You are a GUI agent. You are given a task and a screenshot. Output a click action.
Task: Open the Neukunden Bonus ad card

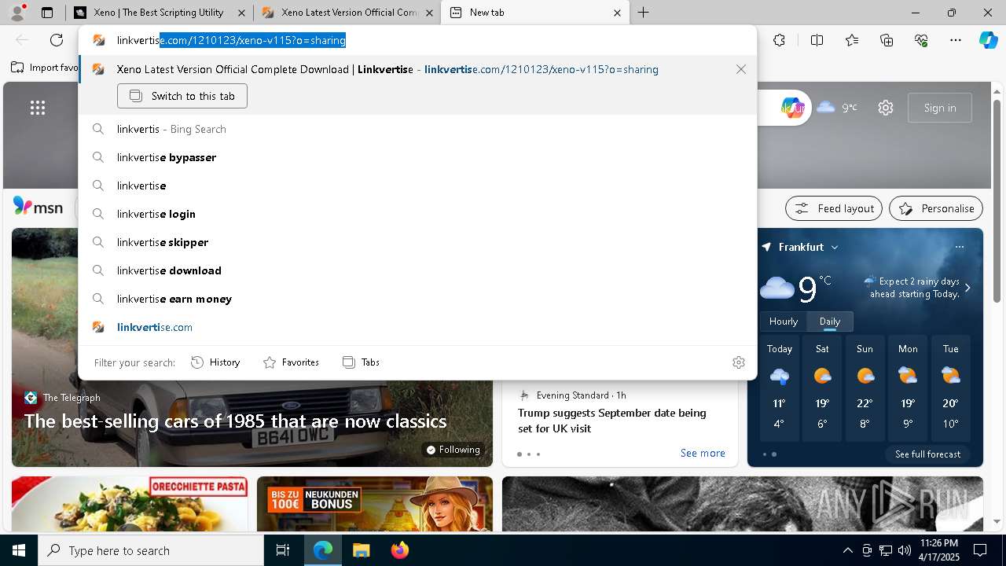click(x=375, y=505)
